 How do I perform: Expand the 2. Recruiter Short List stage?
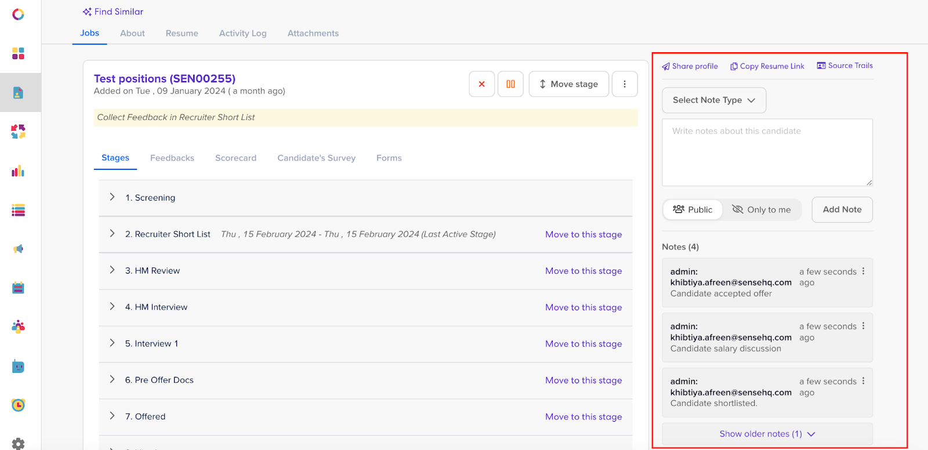coord(112,234)
